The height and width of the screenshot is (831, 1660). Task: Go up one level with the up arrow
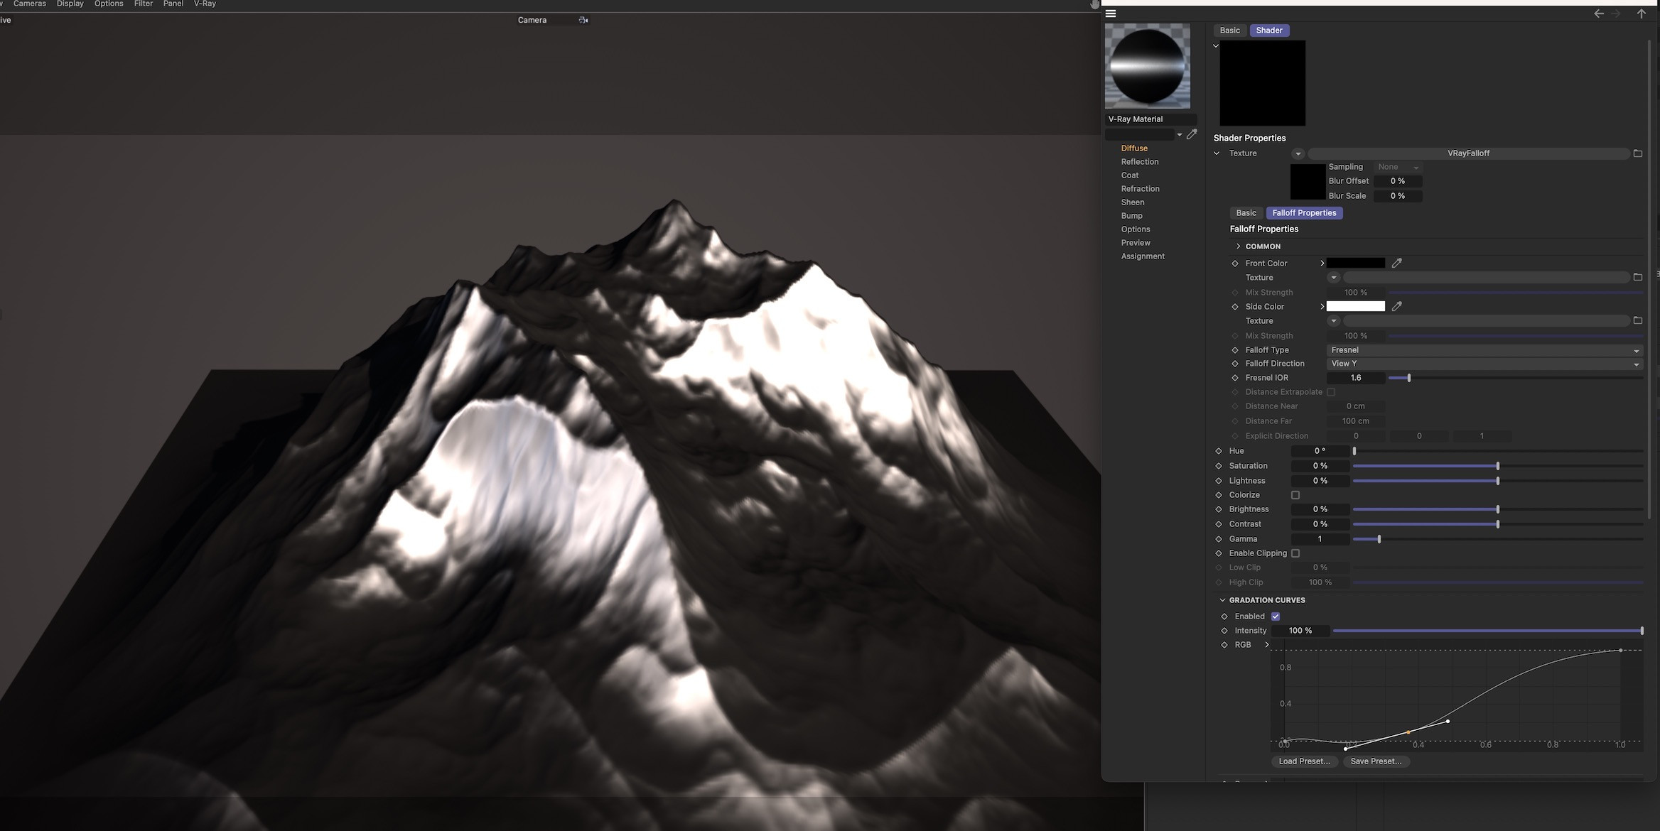coord(1641,13)
